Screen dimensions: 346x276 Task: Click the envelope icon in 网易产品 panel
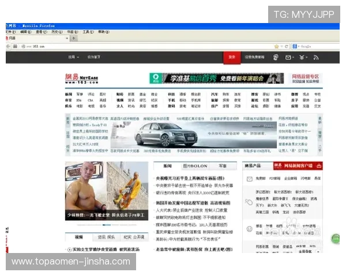pyautogui.click(x=249, y=179)
